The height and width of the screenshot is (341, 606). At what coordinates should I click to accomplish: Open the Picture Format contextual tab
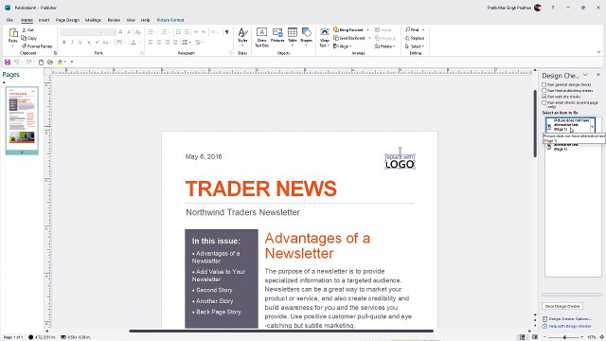pyautogui.click(x=170, y=20)
